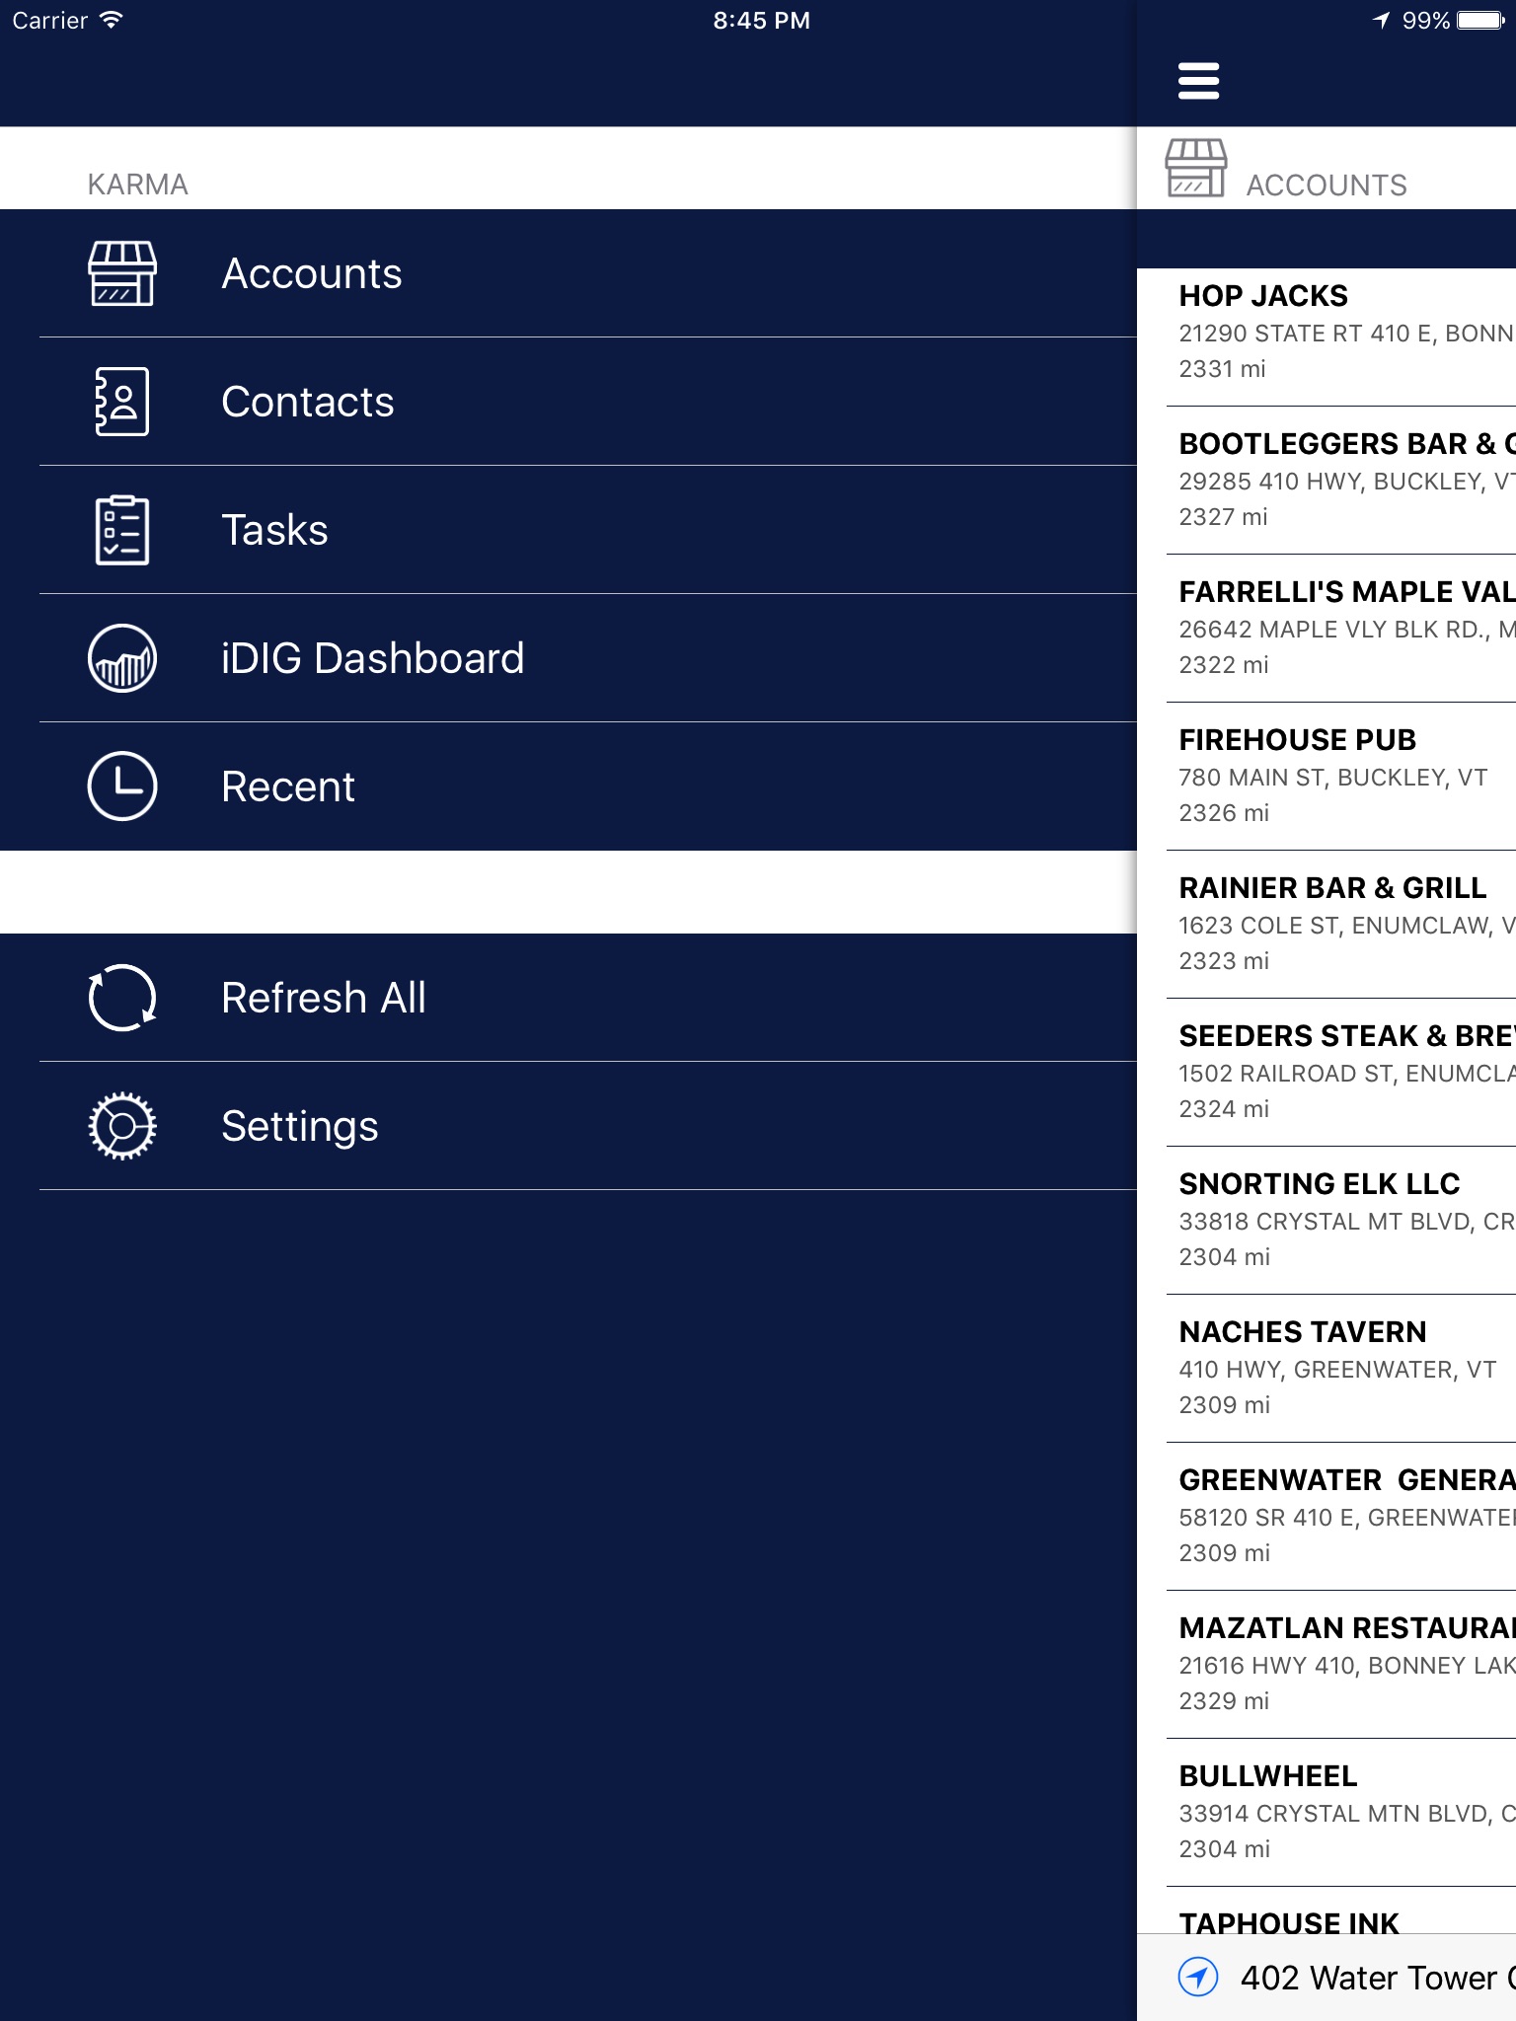Click the Tasks checklist icon
This screenshot has width=1516, height=2021.
point(122,530)
